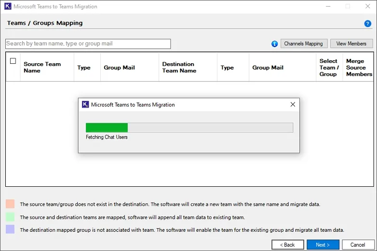Screen dimensions: 377x251
Task: Click the Merge Source Members column header
Action: (359, 68)
